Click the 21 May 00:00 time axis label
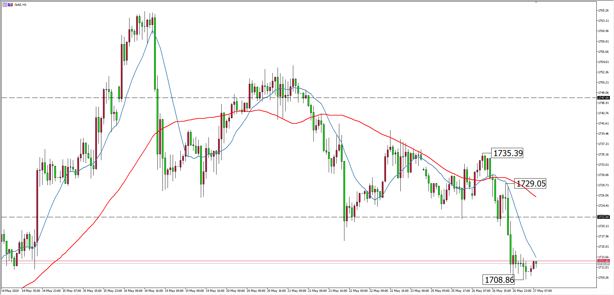Viewport: 614px width, 295px height. click(x=297, y=291)
